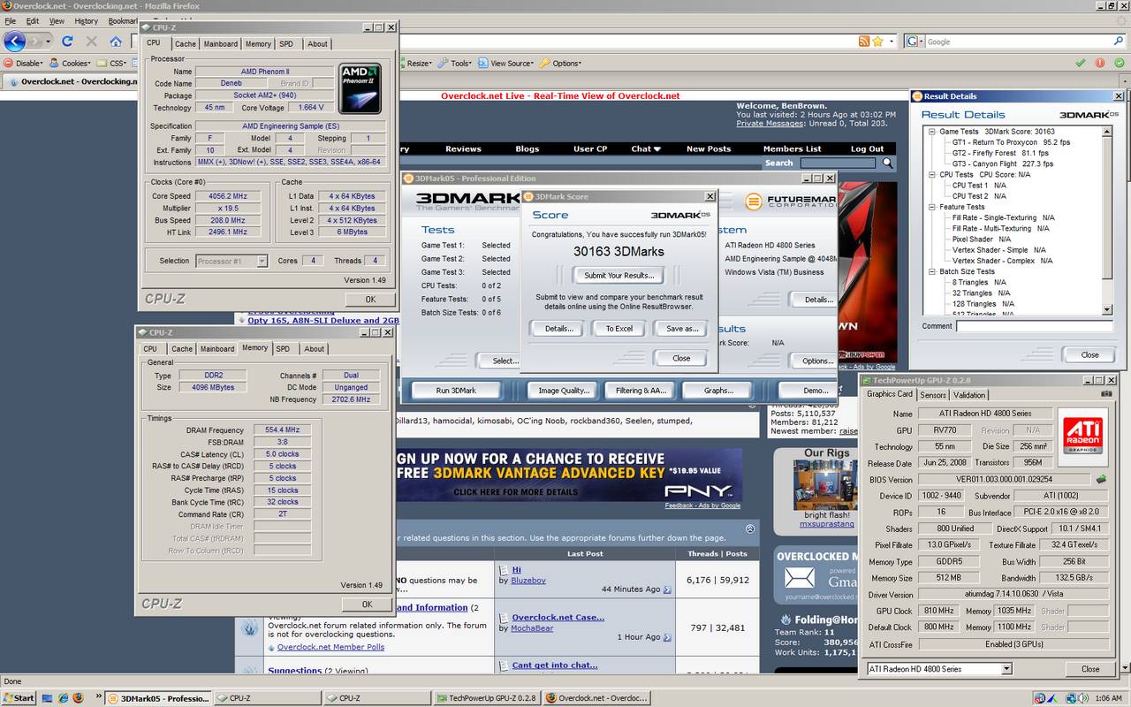Click Run 3DMark button
Screen dimensions: 1131x707
click(x=456, y=391)
